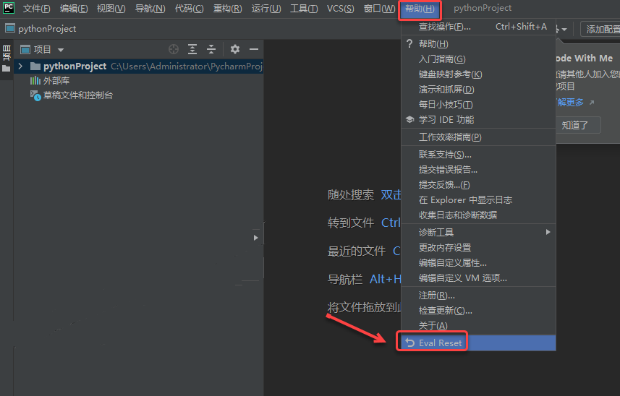
Task: Click Eval Reset menu item
Action: tap(478, 343)
